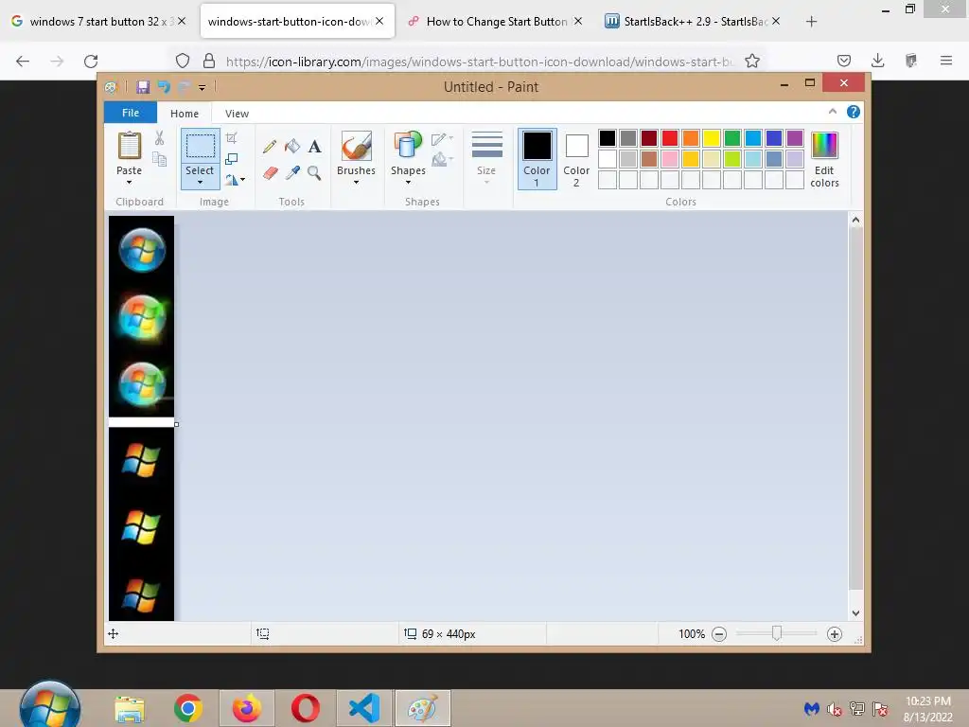Viewport: 969px width, 727px height.
Task: Expand the Paste dropdown arrow
Action: pyautogui.click(x=129, y=183)
